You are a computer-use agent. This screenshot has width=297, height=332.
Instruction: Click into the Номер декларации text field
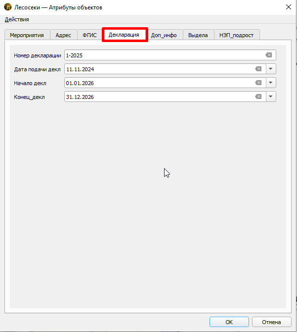164,55
